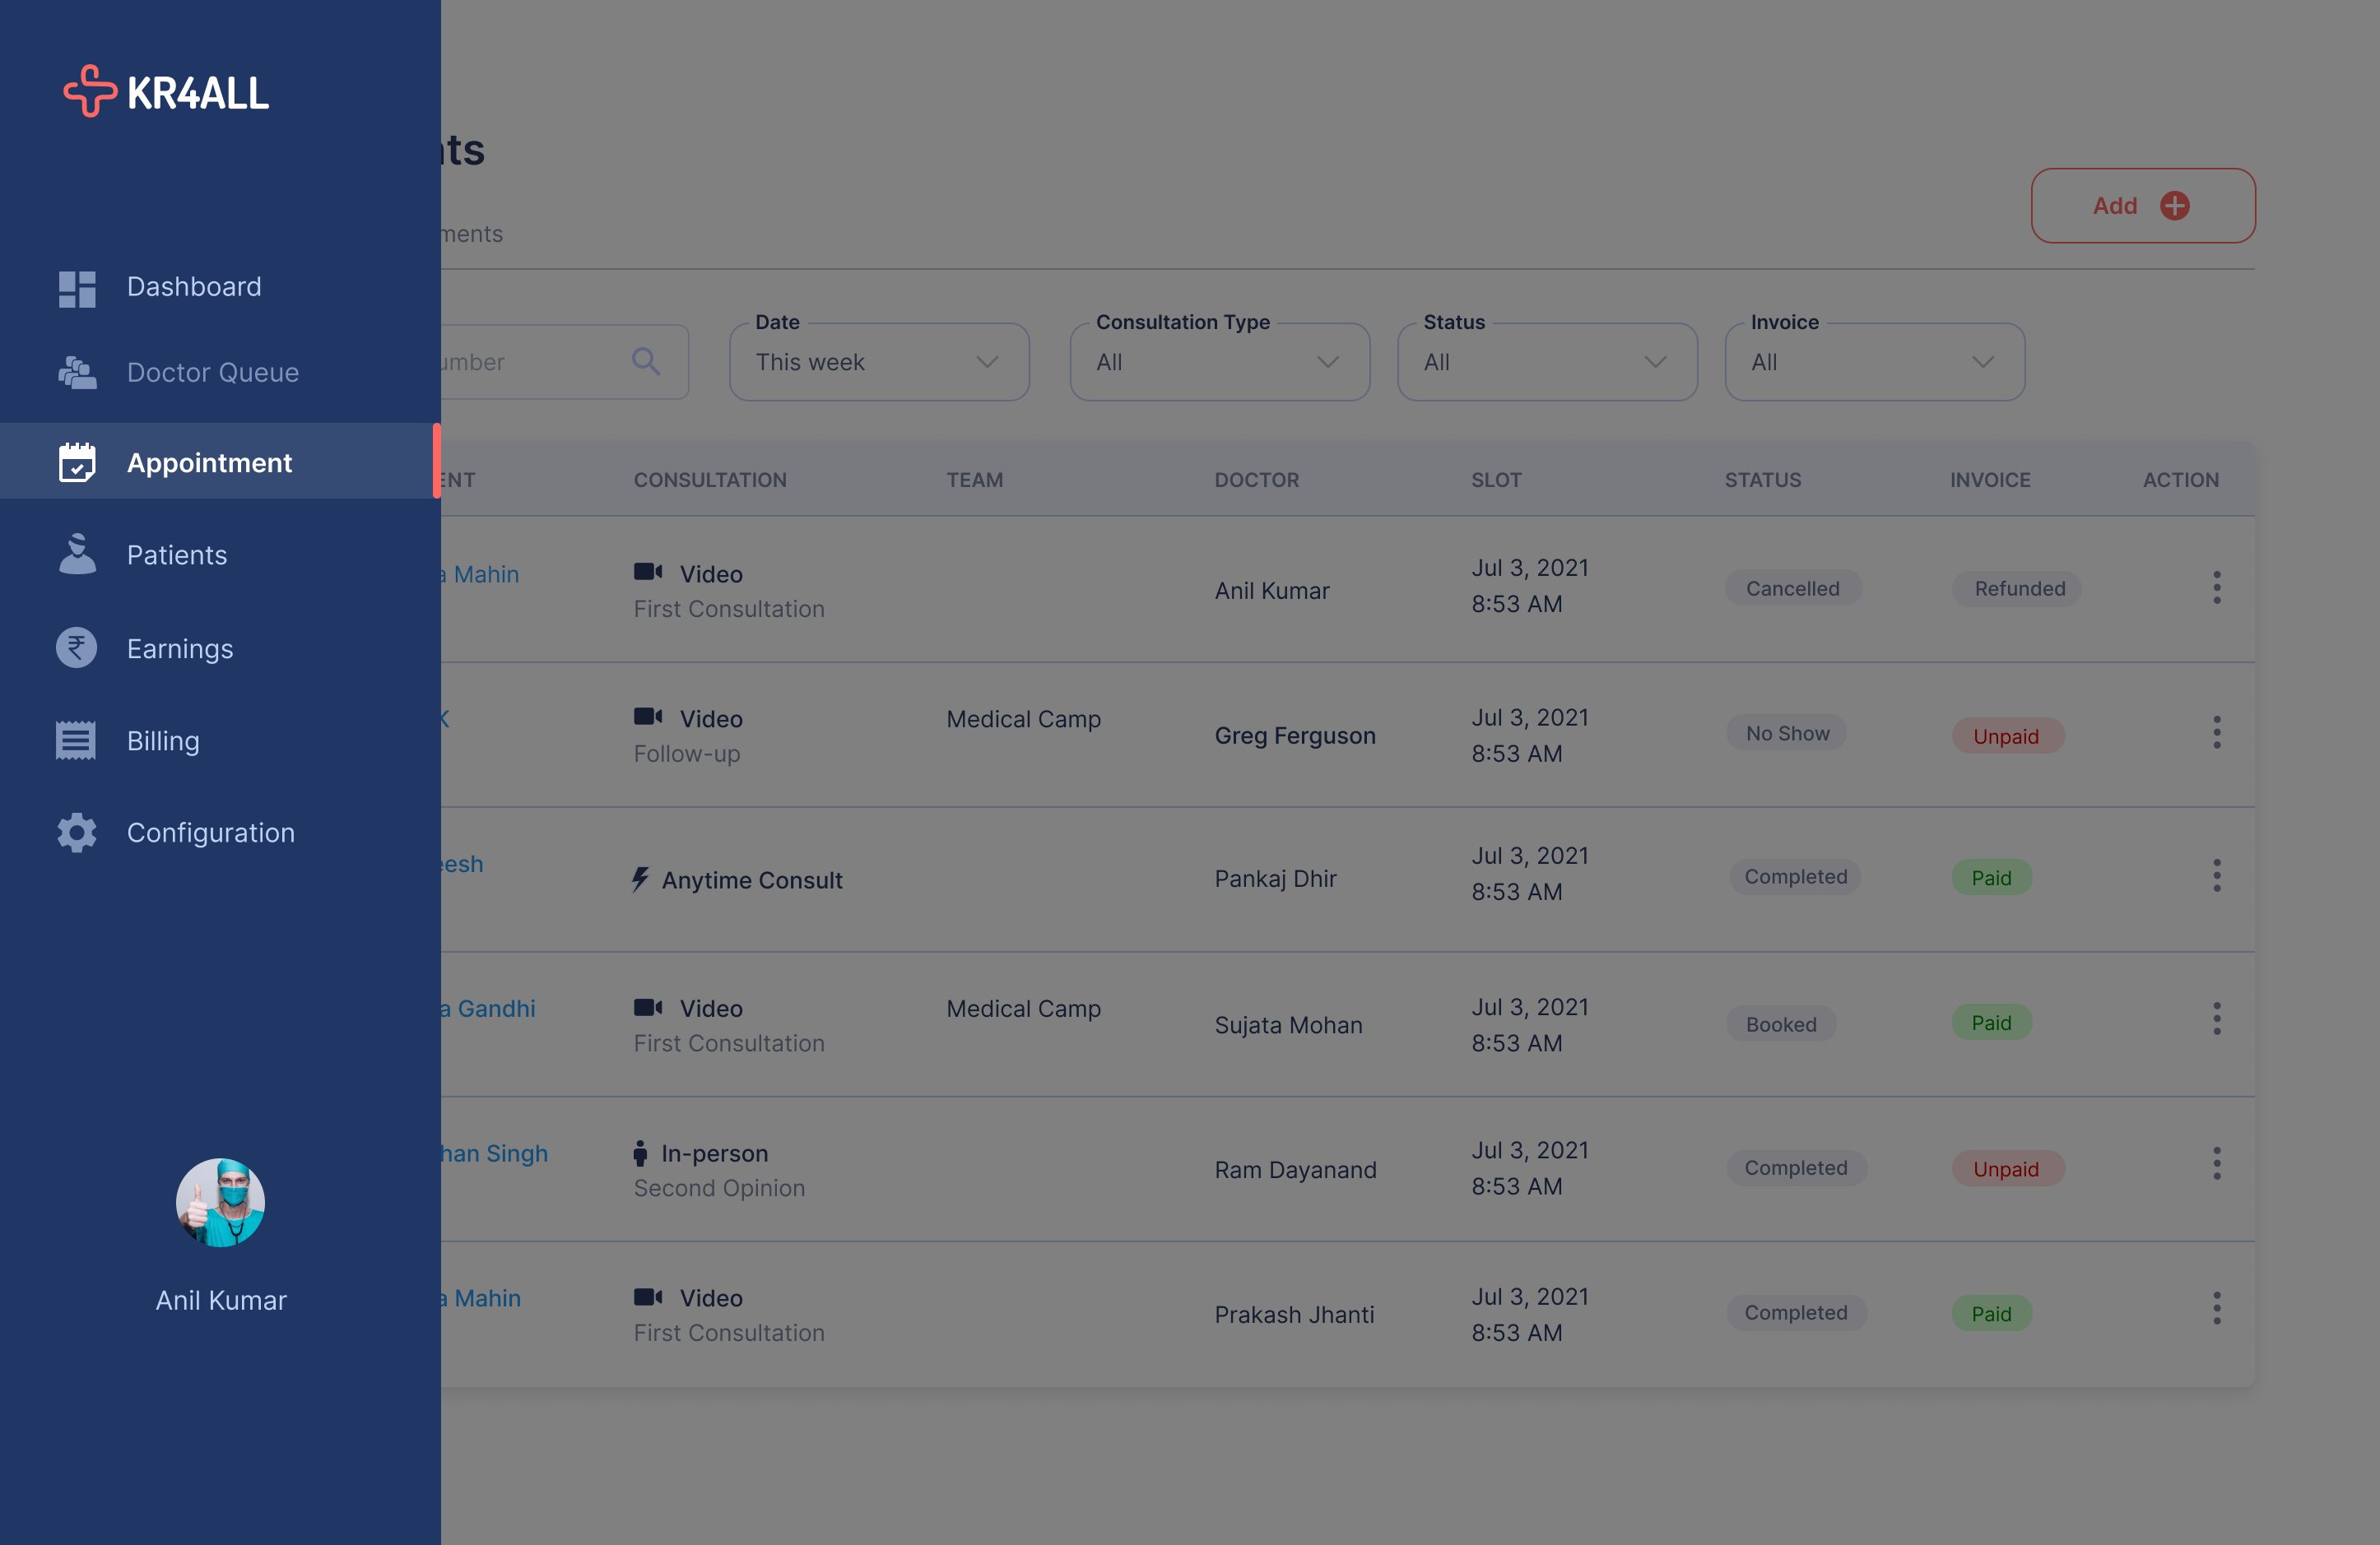Open the Invoice filter dropdown
The image size is (2380, 1545).
click(x=1875, y=362)
